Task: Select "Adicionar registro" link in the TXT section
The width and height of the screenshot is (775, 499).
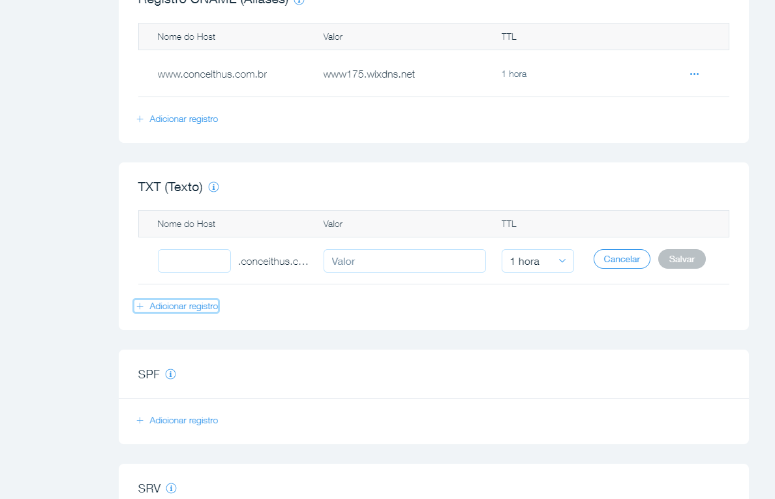Action: pos(183,307)
